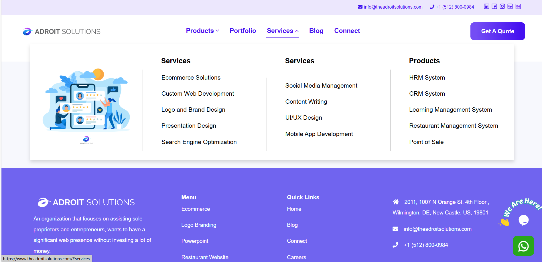Click the 'Menu' footer heading
Screen dimensions: 542x262
189,197
